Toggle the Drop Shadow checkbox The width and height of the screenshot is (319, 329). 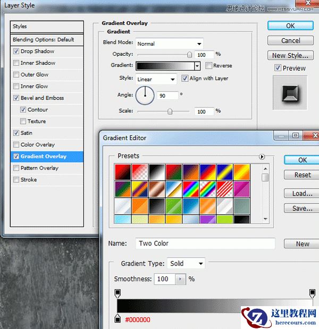click(16, 51)
